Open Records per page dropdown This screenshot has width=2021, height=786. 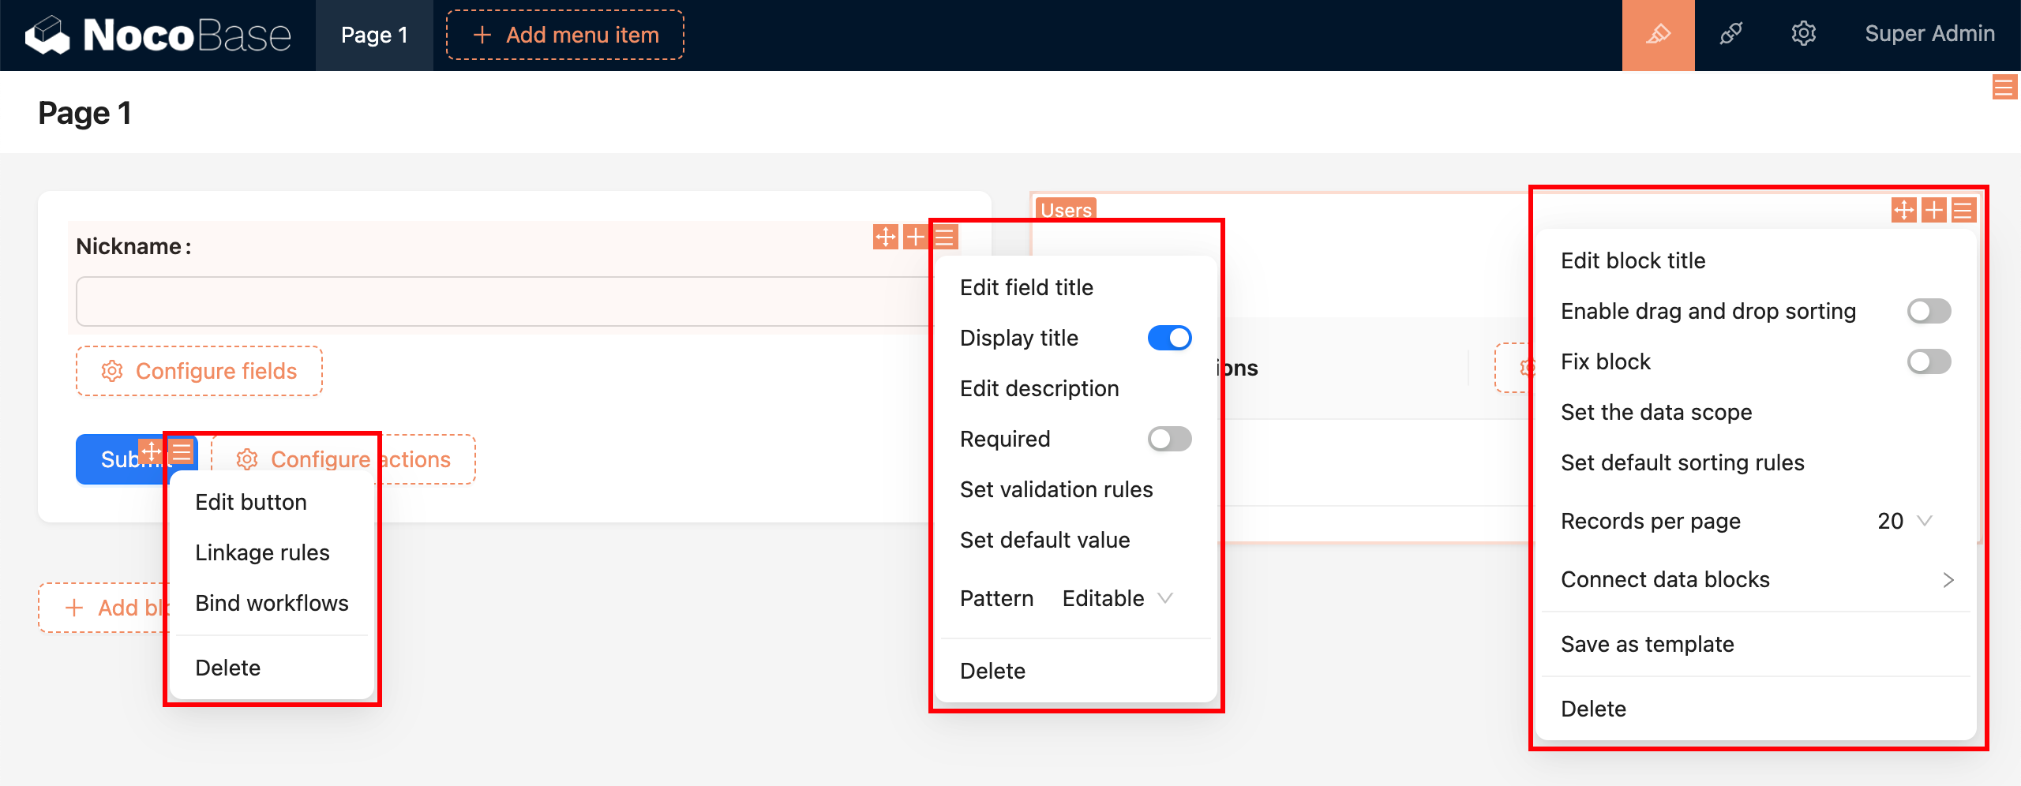(x=1904, y=521)
